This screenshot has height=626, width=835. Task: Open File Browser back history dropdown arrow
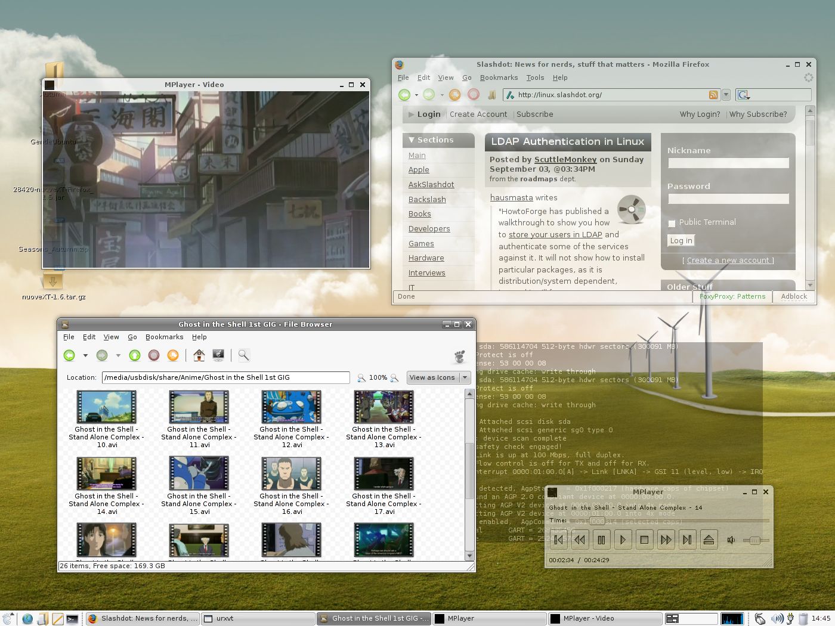point(85,356)
